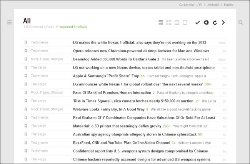Open LG makes the white Nexus 4 official

139,43
